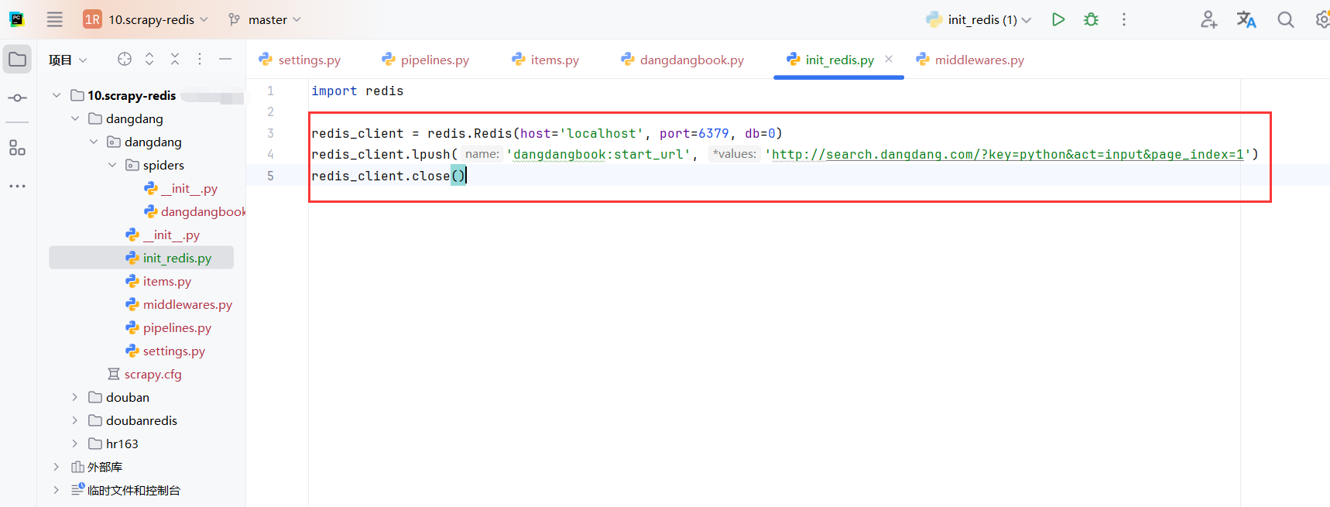
Task: Switch to the items.py tab
Action: [x=545, y=60]
